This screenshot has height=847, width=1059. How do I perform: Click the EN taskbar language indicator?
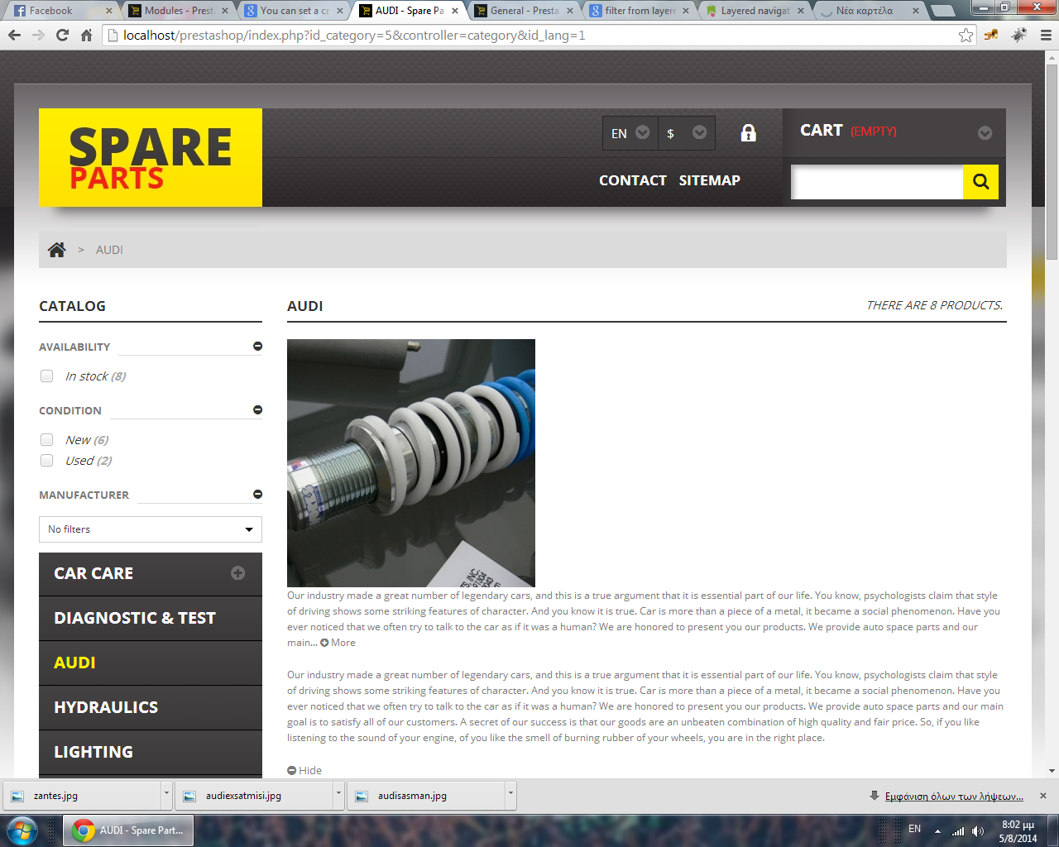(x=914, y=829)
